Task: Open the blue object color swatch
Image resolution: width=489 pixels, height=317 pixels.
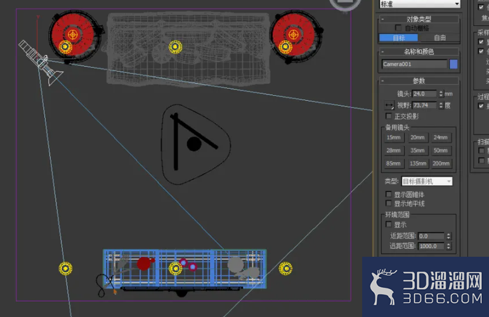Action: click(453, 64)
